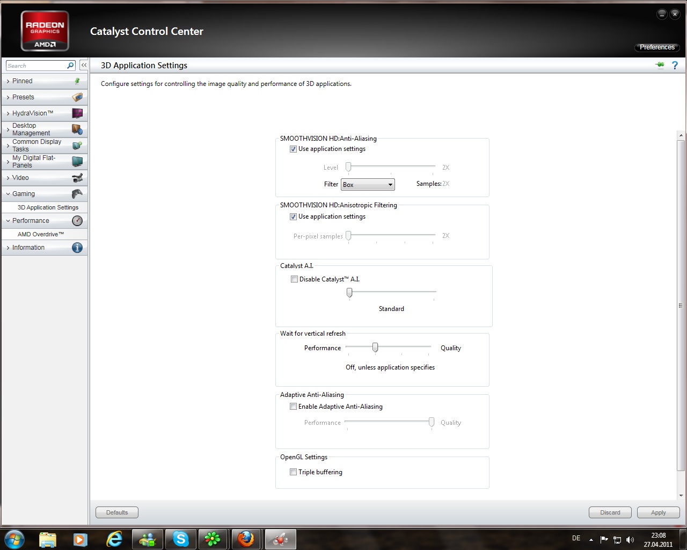
Task: Open Windows Explorer from taskbar
Action: pyautogui.click(x=48, y=539)
